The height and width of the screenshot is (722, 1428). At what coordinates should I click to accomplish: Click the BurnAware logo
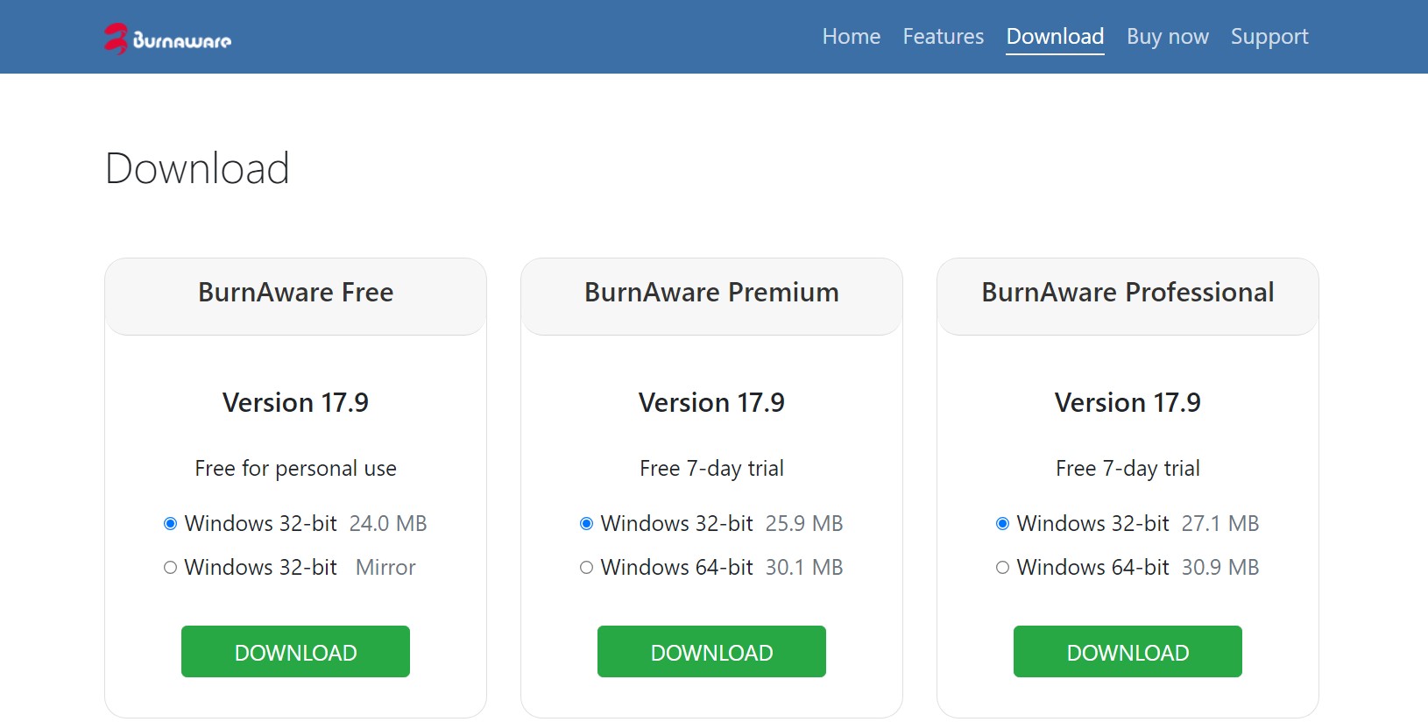167,39
